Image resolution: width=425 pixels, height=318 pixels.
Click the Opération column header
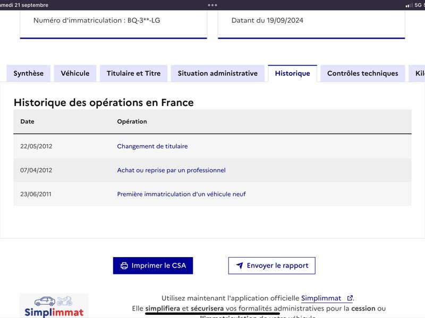pos(132,121)
